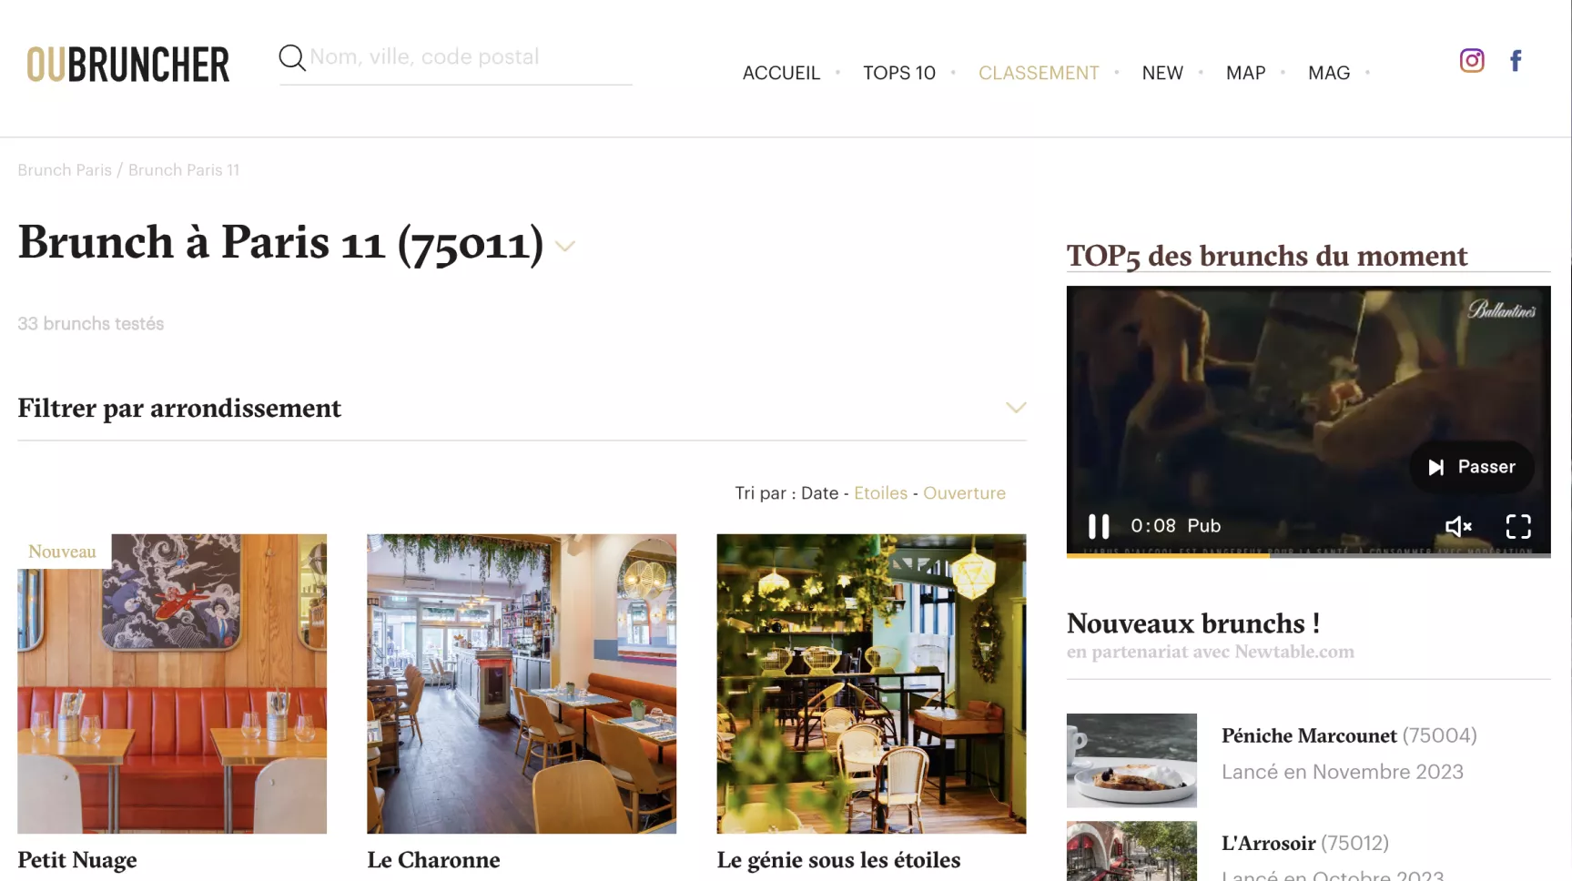Screen dimensions: 1572x881
Task: Go to the OuBruncher logo homepage
Action: [127, 65]
